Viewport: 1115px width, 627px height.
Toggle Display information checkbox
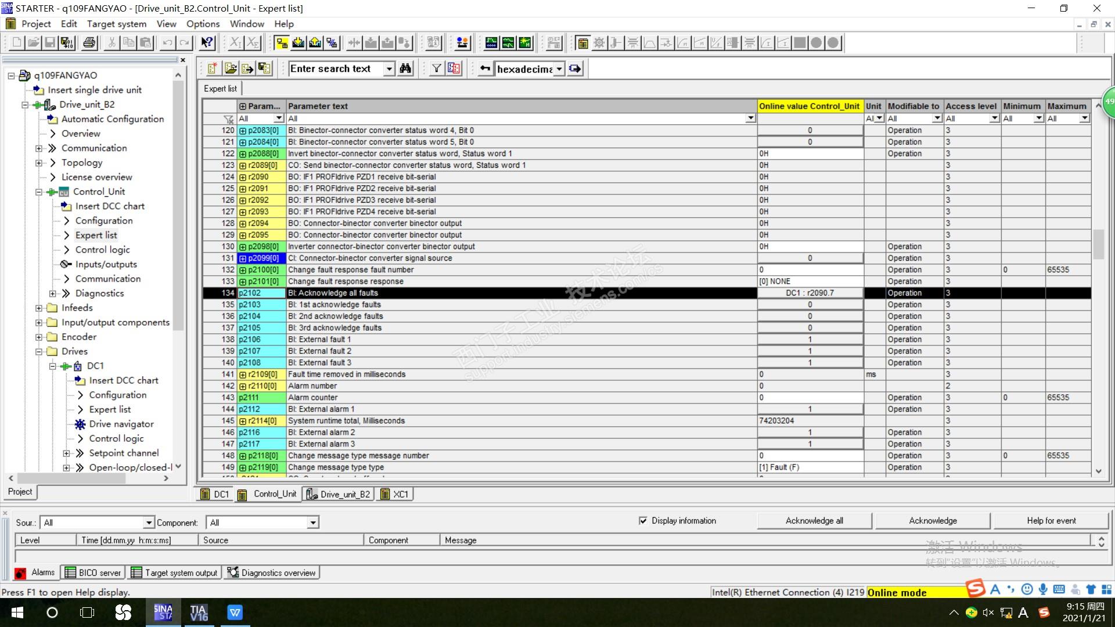click(x=643, y=521)
